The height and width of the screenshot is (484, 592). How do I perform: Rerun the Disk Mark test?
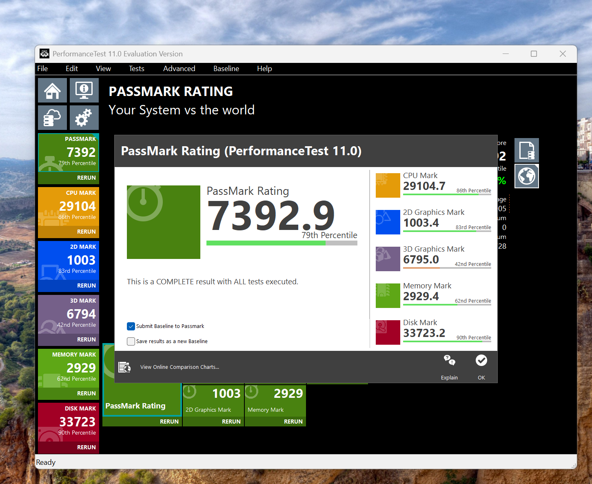tap(86, 447)
